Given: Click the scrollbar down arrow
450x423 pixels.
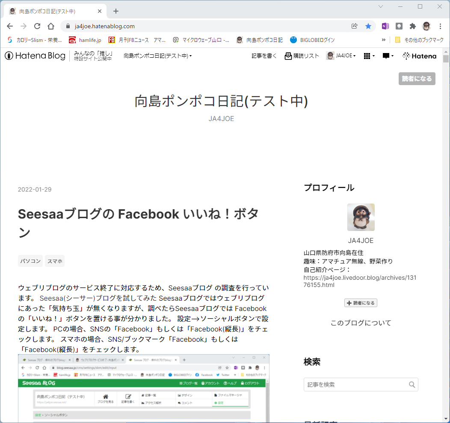Looking at the screenshot, I should pyautogui.click(x=446, y=419).
